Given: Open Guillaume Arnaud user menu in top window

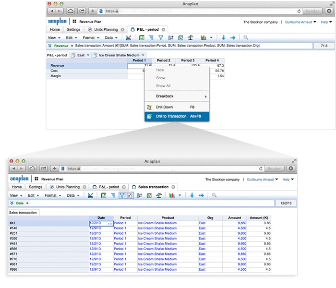Looking at the screenshot, I should tap(300, 22).
